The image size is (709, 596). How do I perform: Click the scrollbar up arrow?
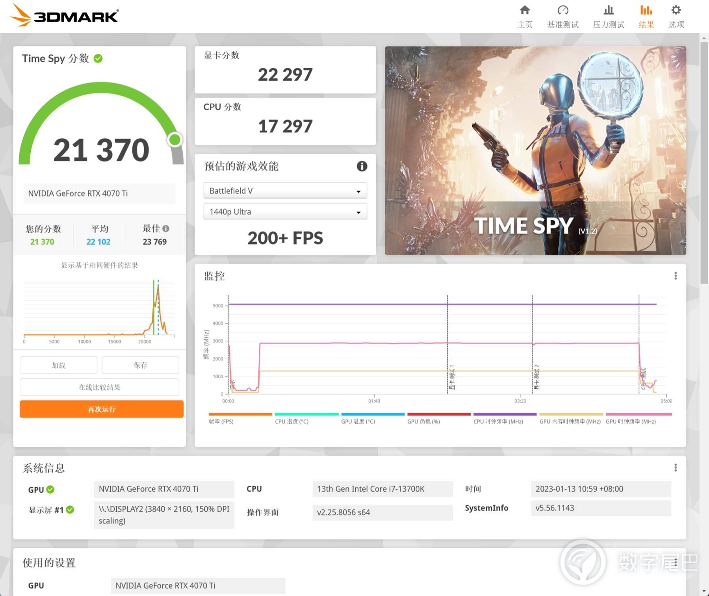coord(704,38)
